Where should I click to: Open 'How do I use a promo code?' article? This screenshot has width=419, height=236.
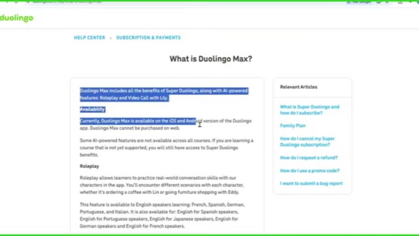[309, 171]
